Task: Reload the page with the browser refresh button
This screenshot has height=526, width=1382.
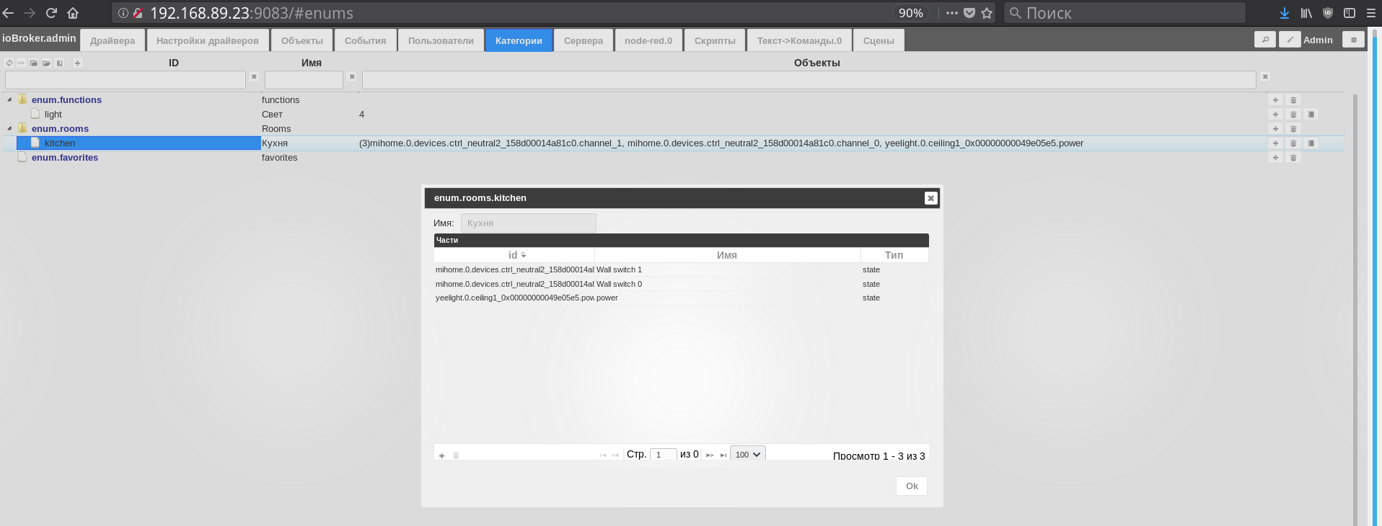Action: 51,13
